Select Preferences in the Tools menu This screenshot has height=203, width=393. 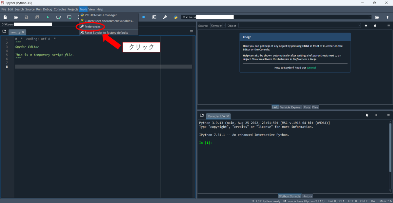(109, 27)
